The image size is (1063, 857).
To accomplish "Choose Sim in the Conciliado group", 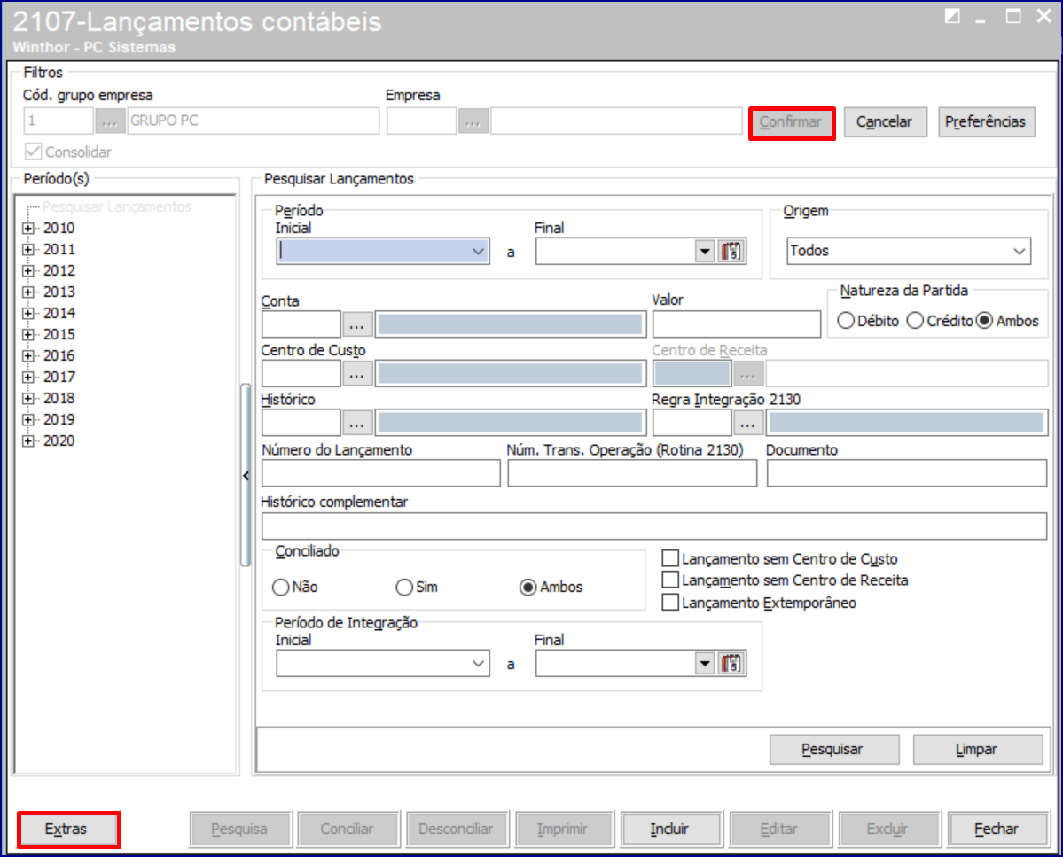I will (404, 588).
